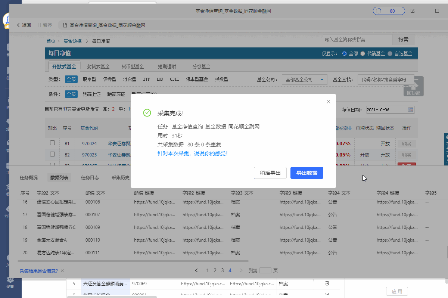448x298 pixels.
Task: Close the collection complete dialog
Action: pos(329,102)
